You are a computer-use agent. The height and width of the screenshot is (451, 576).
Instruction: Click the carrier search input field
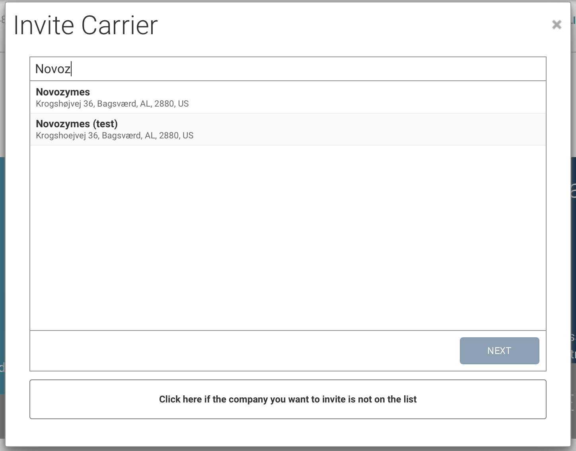(x=288, y=69)
